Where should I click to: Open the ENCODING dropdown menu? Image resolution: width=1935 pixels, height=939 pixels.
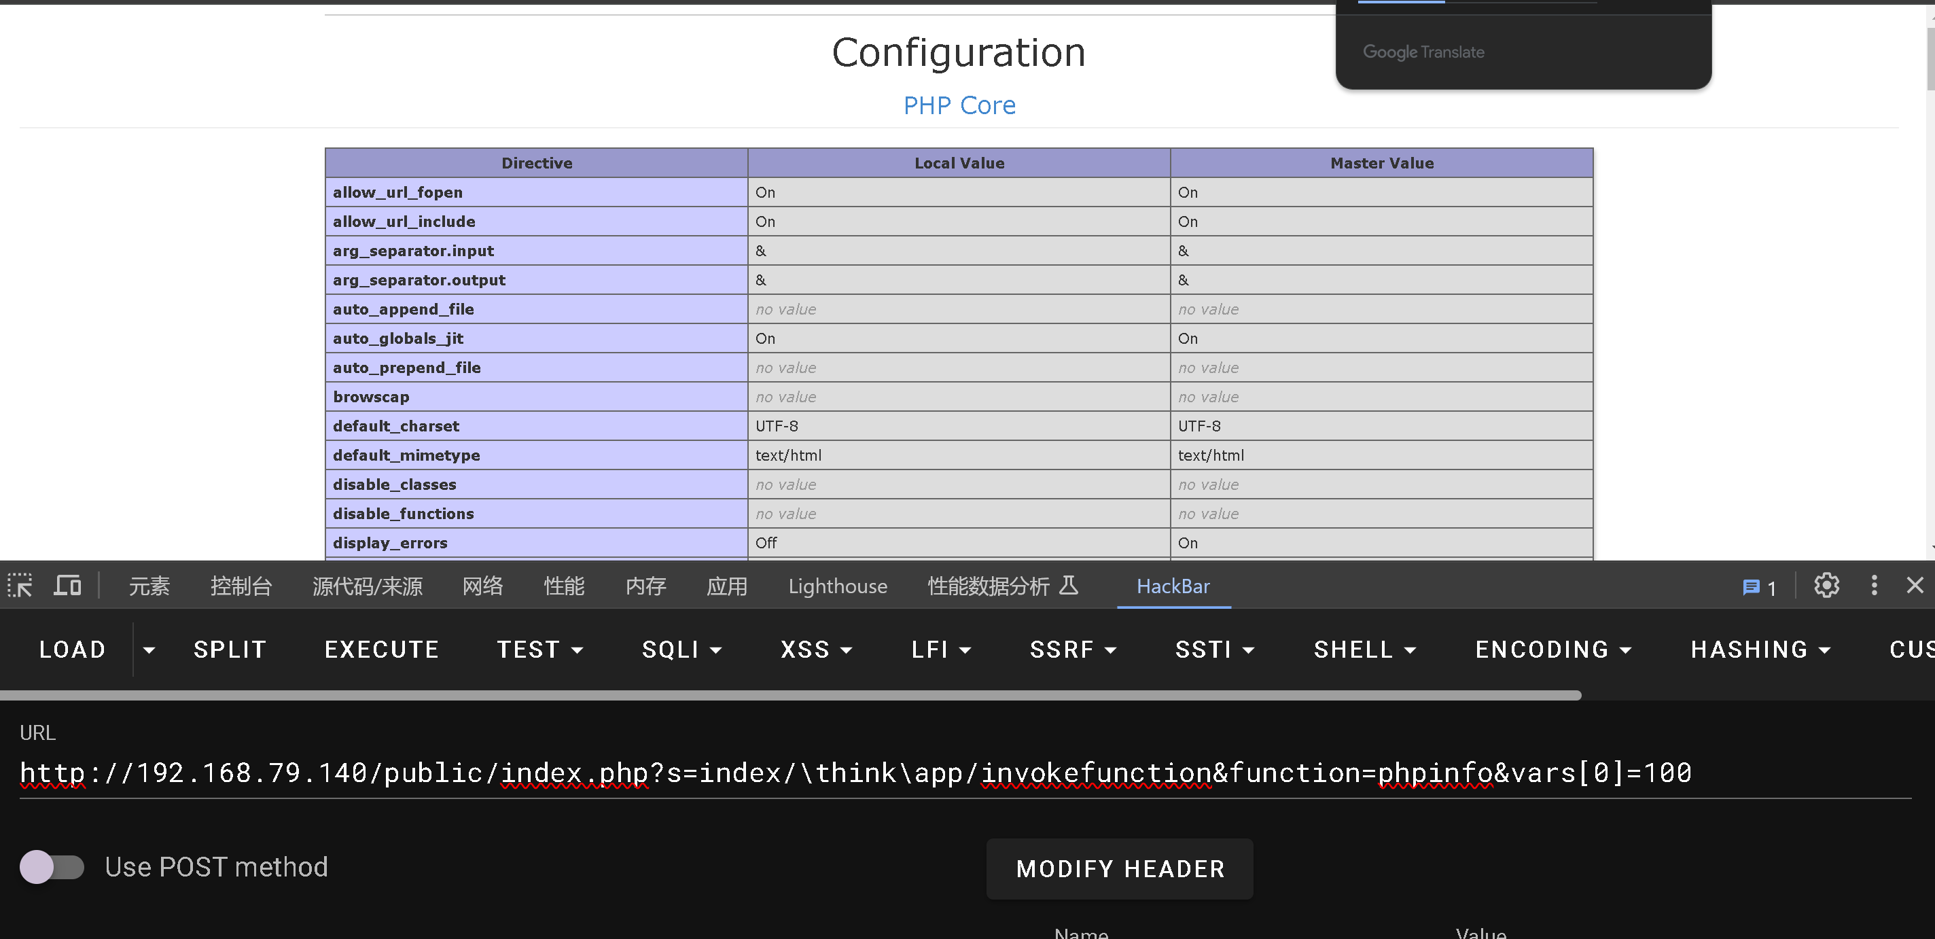[x=1552, y=650]
